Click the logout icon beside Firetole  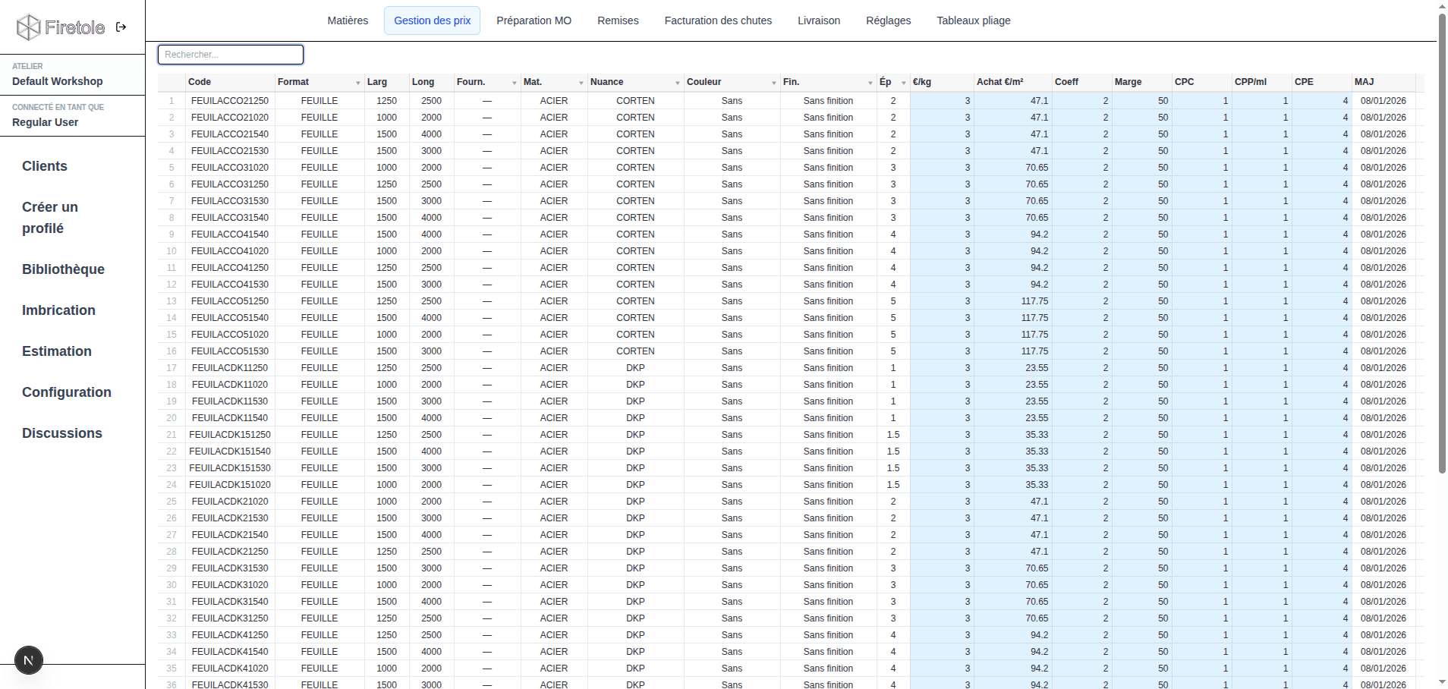coord(121,27)
